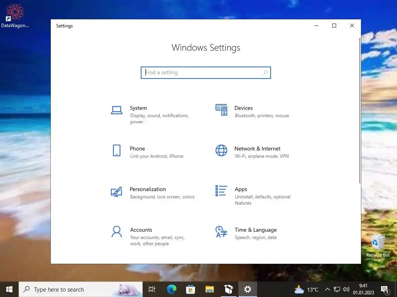This screenshot has width=397, height=297.
Task: Click the taskbar Type here to search box
Action: coord(81,289)
